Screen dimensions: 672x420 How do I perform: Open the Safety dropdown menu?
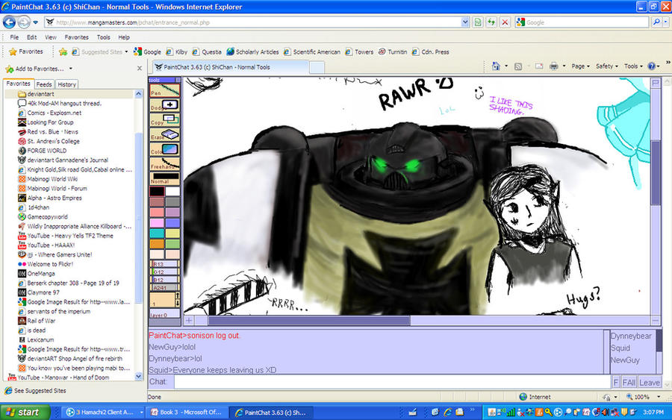606,66
